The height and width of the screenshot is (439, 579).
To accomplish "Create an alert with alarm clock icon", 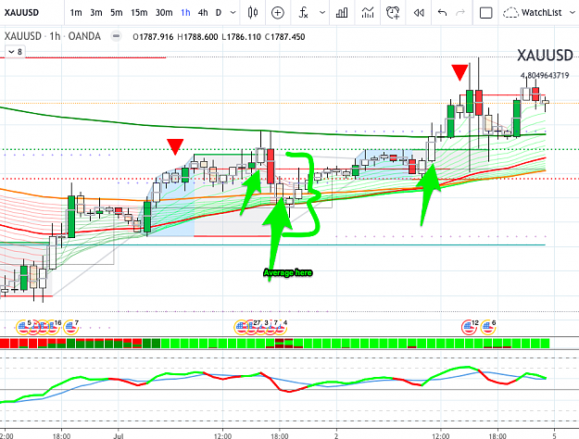I will [393, 13].
